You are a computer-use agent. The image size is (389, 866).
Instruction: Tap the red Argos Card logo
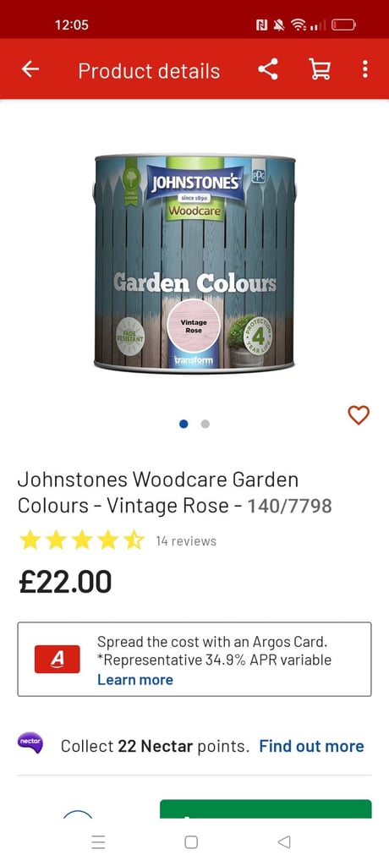[x=57, y=659]
